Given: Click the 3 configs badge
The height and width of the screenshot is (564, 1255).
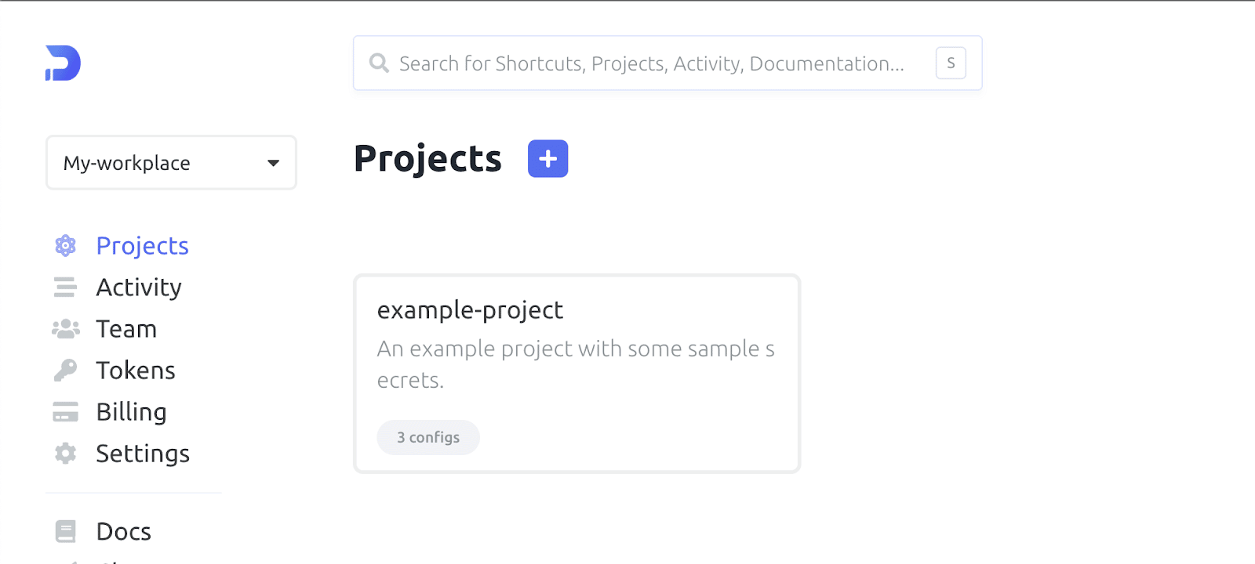Looking at the screenshot, I should 427,437.
